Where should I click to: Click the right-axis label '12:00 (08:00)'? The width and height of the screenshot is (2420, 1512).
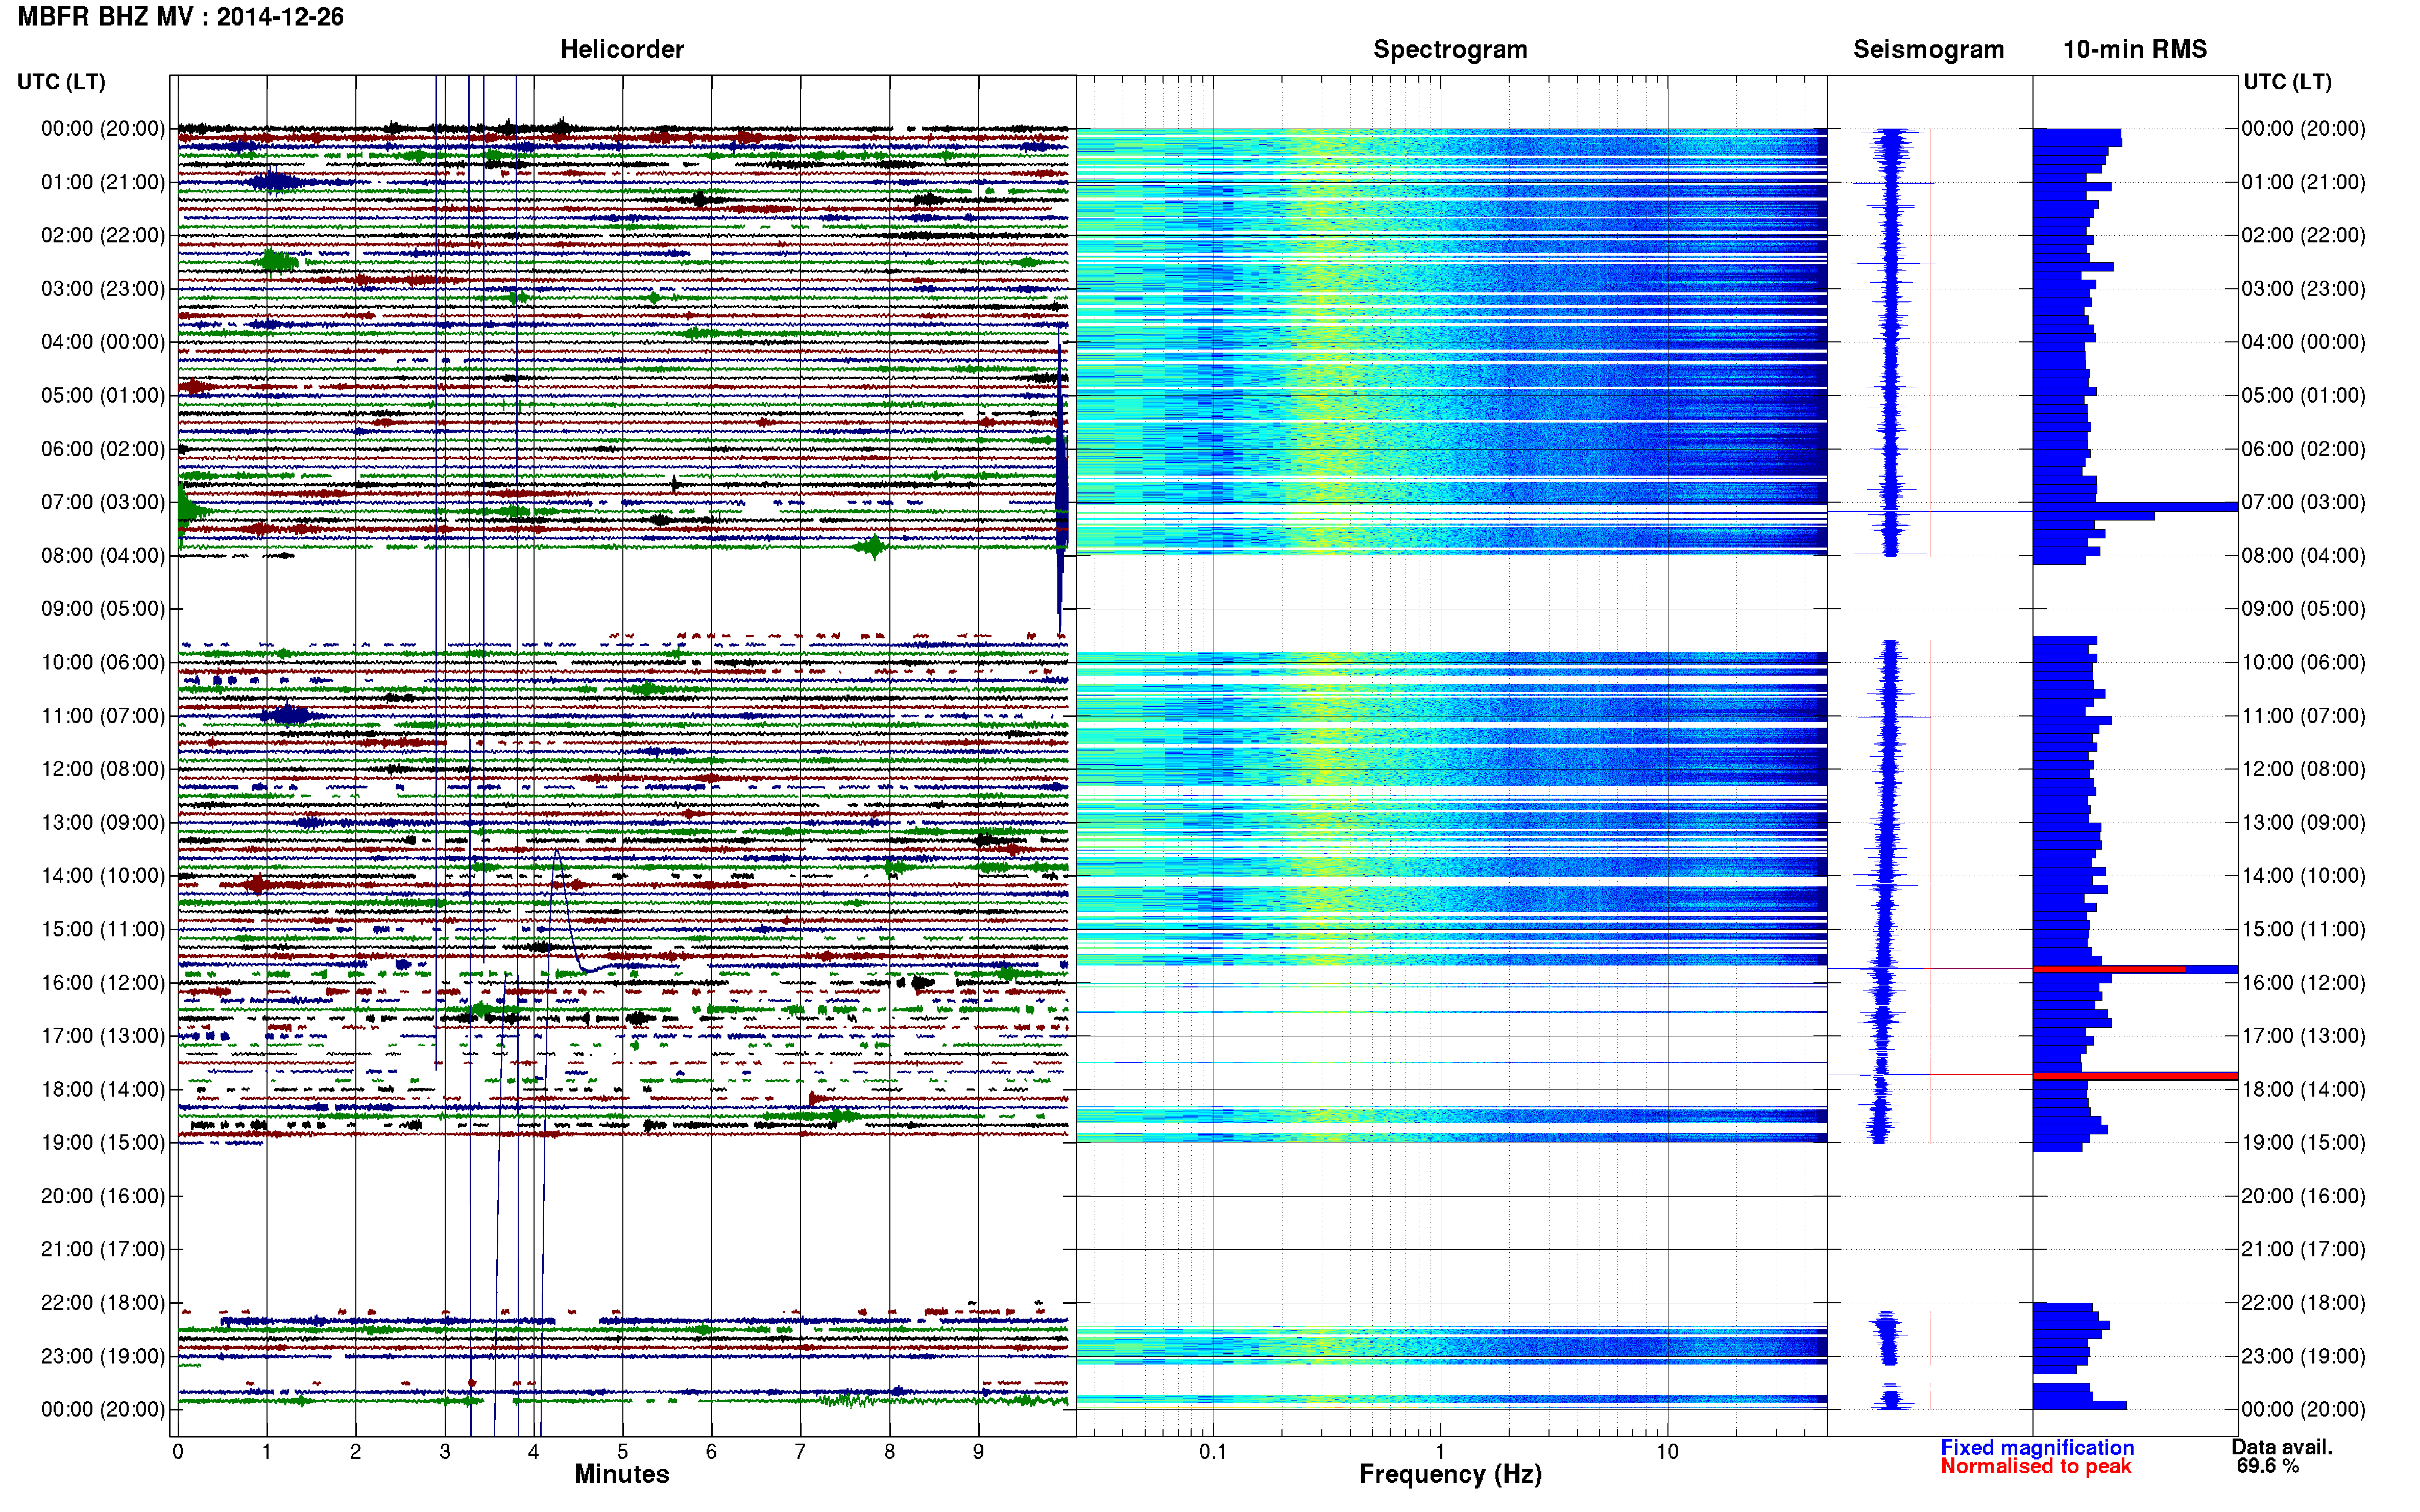[2303, 769]
